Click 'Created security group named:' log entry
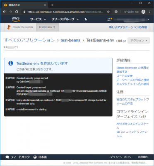 click(32, 78)
